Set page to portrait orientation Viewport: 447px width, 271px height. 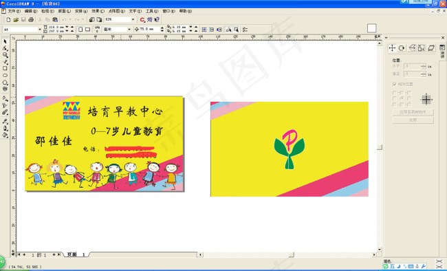click(80, 30)
